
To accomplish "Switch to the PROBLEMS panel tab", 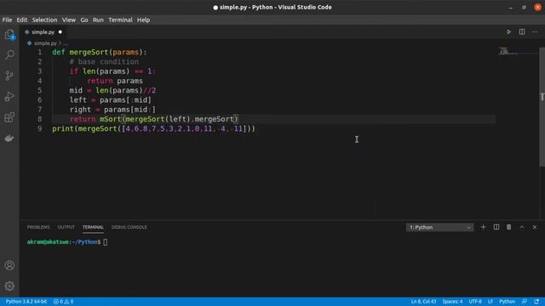I will tap(38, 227).
